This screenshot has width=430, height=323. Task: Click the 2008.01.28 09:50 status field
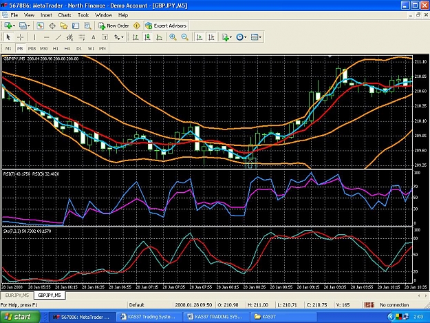pos(193,305)
